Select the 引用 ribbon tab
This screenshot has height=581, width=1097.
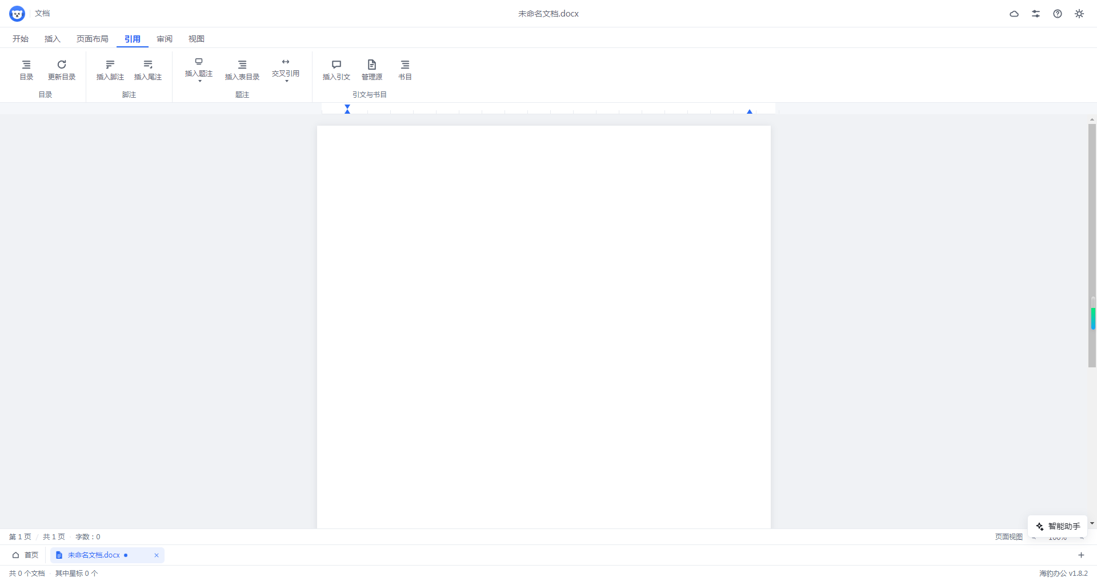[133, 39]
